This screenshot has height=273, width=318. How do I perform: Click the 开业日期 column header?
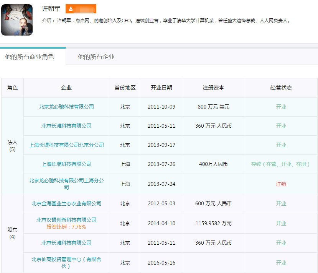161,88
